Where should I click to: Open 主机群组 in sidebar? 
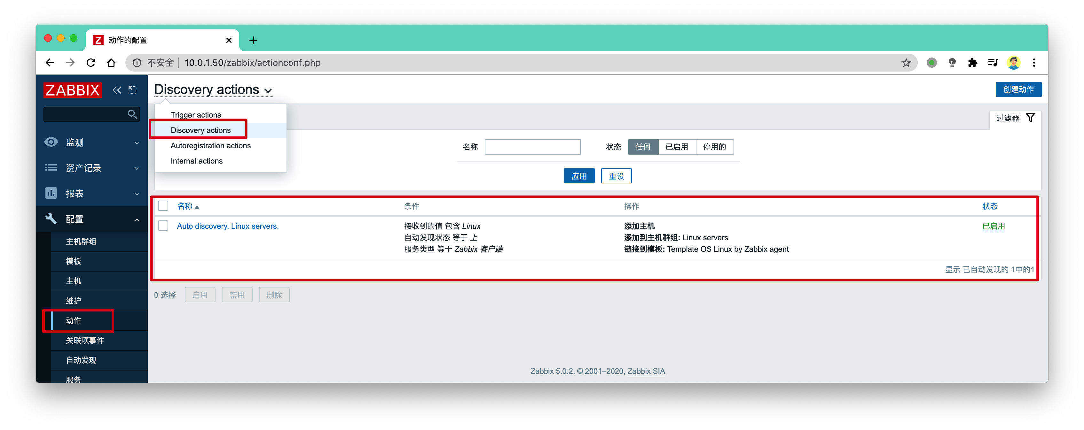[99, 241]
